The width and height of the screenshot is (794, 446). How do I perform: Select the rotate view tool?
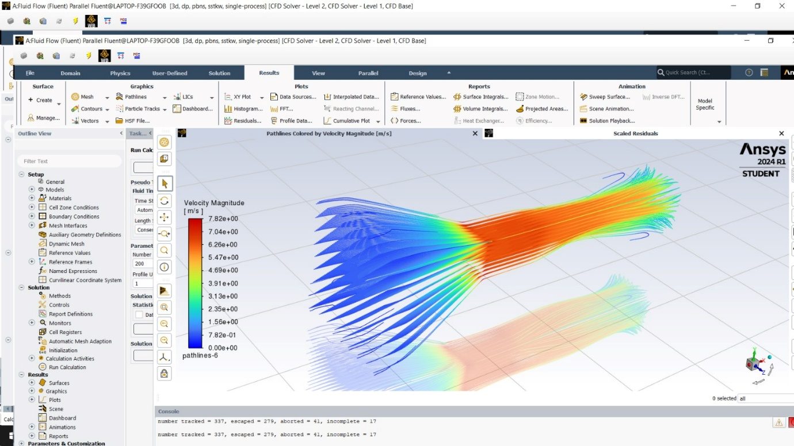click(x=165, y=200)
